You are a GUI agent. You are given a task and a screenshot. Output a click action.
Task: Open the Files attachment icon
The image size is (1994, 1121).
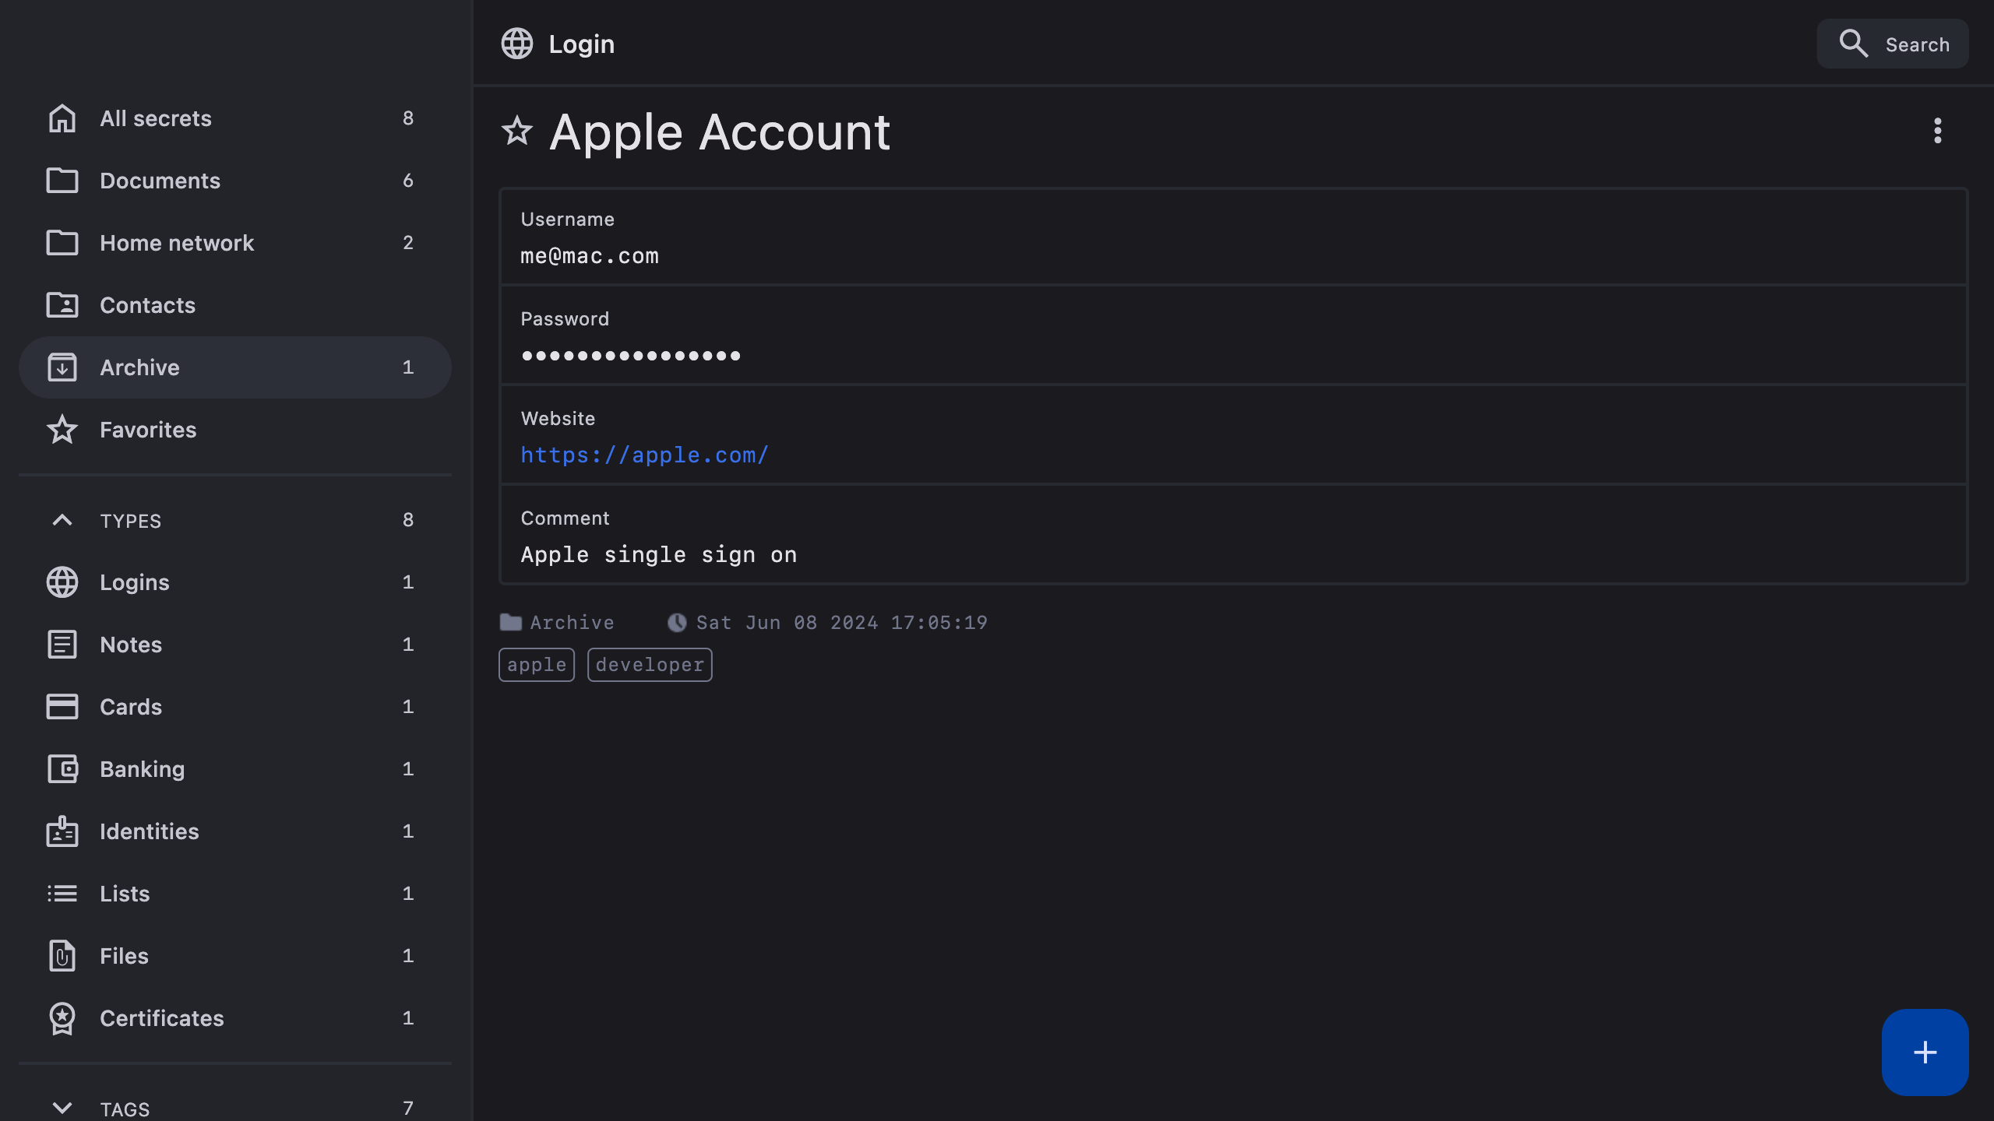point(62,956)
